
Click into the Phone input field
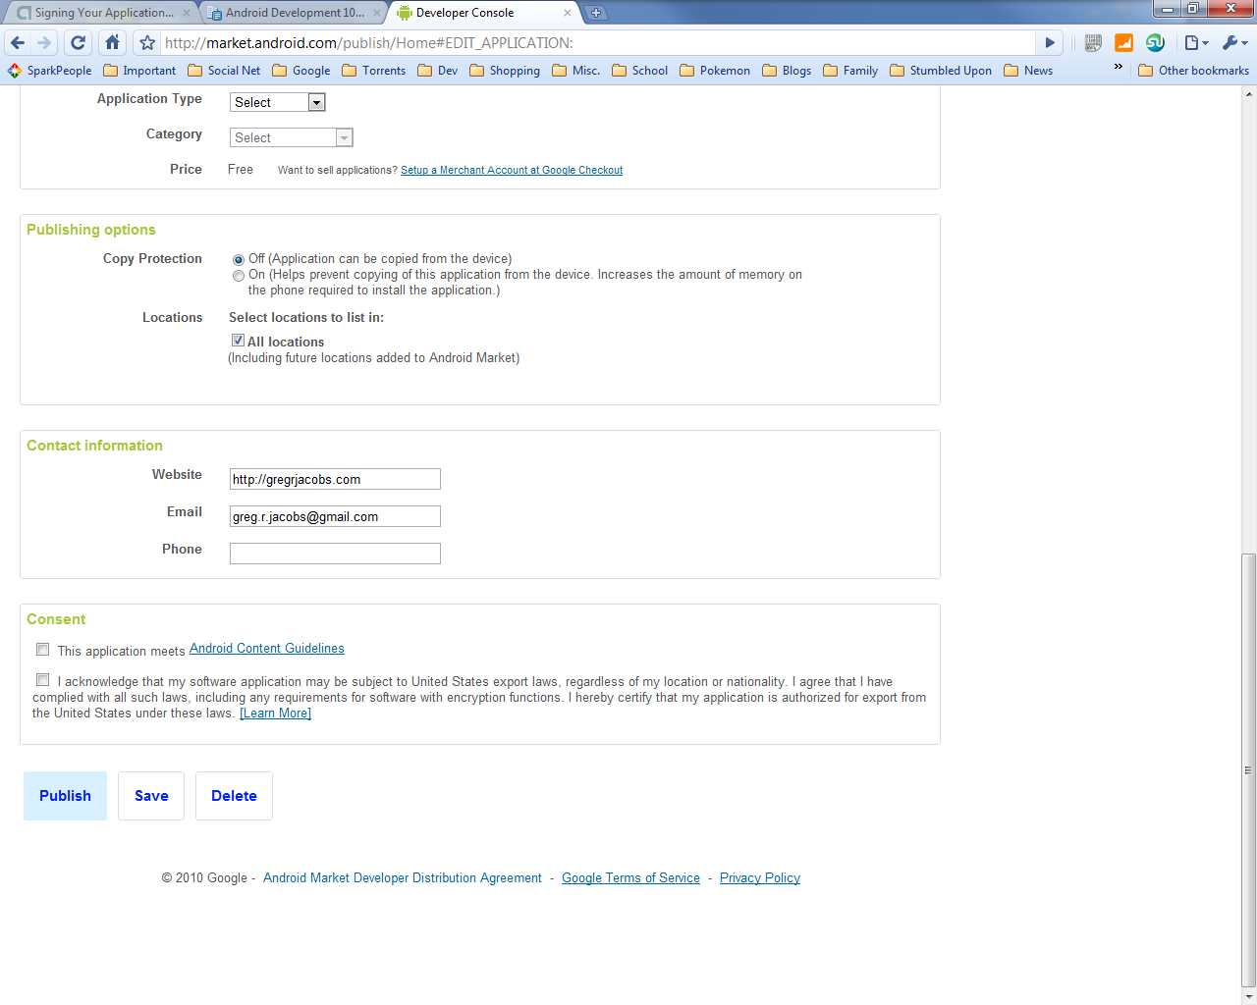tap(335, 554)
